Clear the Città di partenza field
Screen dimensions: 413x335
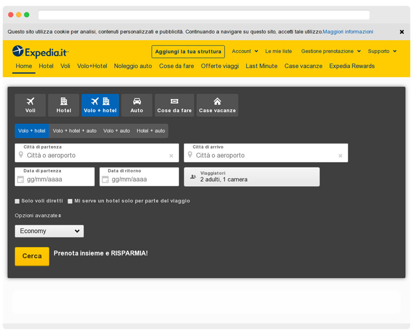tap(171, 156)
